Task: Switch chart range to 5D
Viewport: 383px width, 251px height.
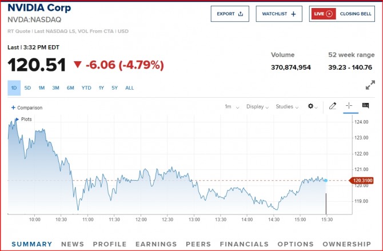Action: pyautogui.click(x=27, y=88)
